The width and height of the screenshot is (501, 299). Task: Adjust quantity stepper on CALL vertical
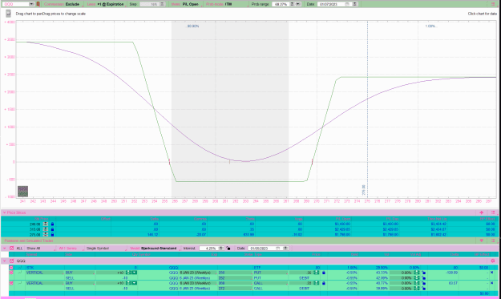pyautogui.click(x=127, y=283)
